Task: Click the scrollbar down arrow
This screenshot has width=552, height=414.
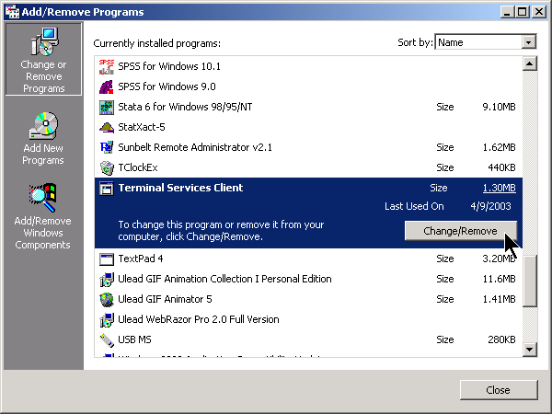Action: coord(529,349)
